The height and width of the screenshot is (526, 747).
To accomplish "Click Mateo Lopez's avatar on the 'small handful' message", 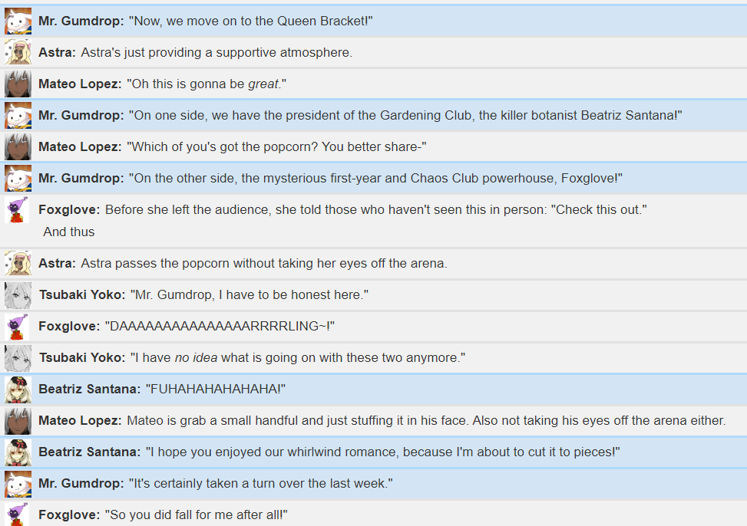I will click(x=18, y=420).
